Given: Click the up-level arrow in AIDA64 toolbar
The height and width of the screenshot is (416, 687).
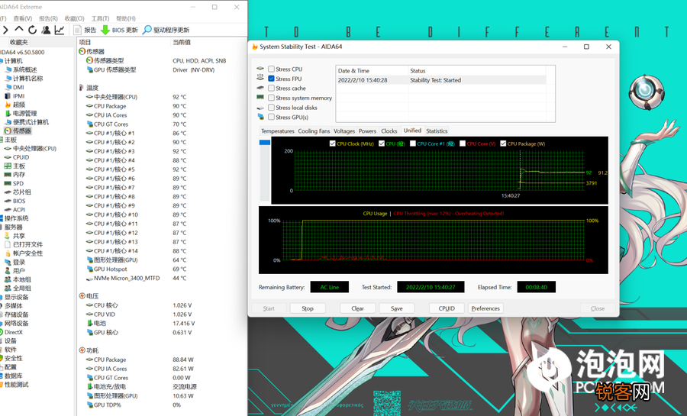Looking at the screenshot, I should point(19,29).
